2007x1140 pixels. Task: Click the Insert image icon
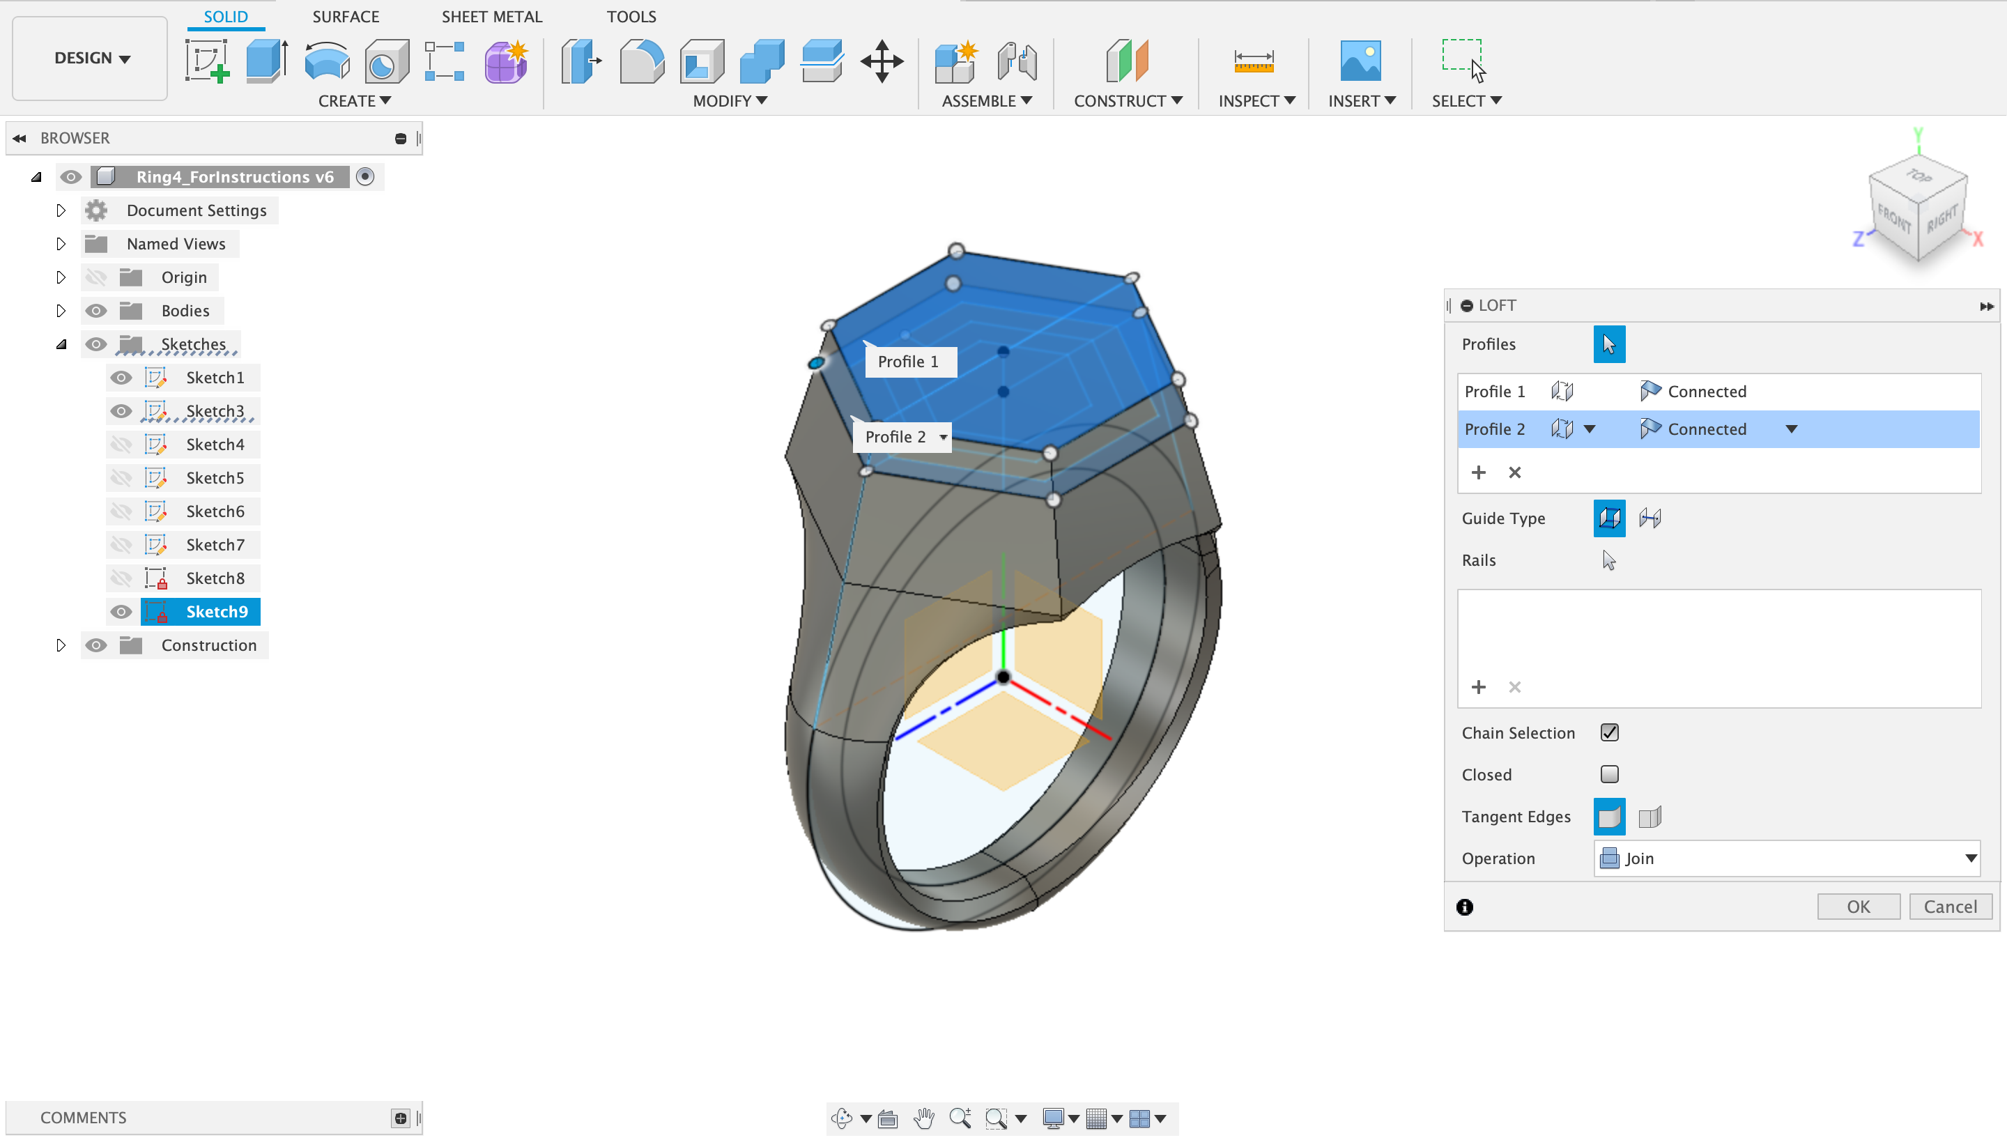click(1360, 61)
